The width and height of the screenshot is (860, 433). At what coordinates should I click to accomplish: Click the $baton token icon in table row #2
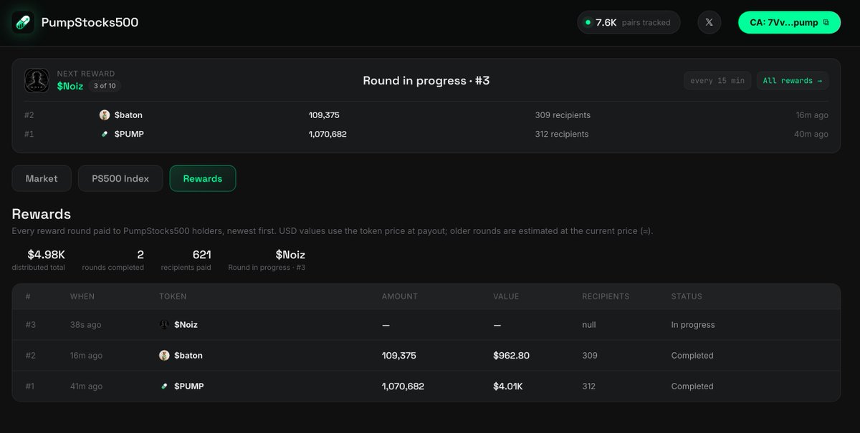[x=164, y=355]
